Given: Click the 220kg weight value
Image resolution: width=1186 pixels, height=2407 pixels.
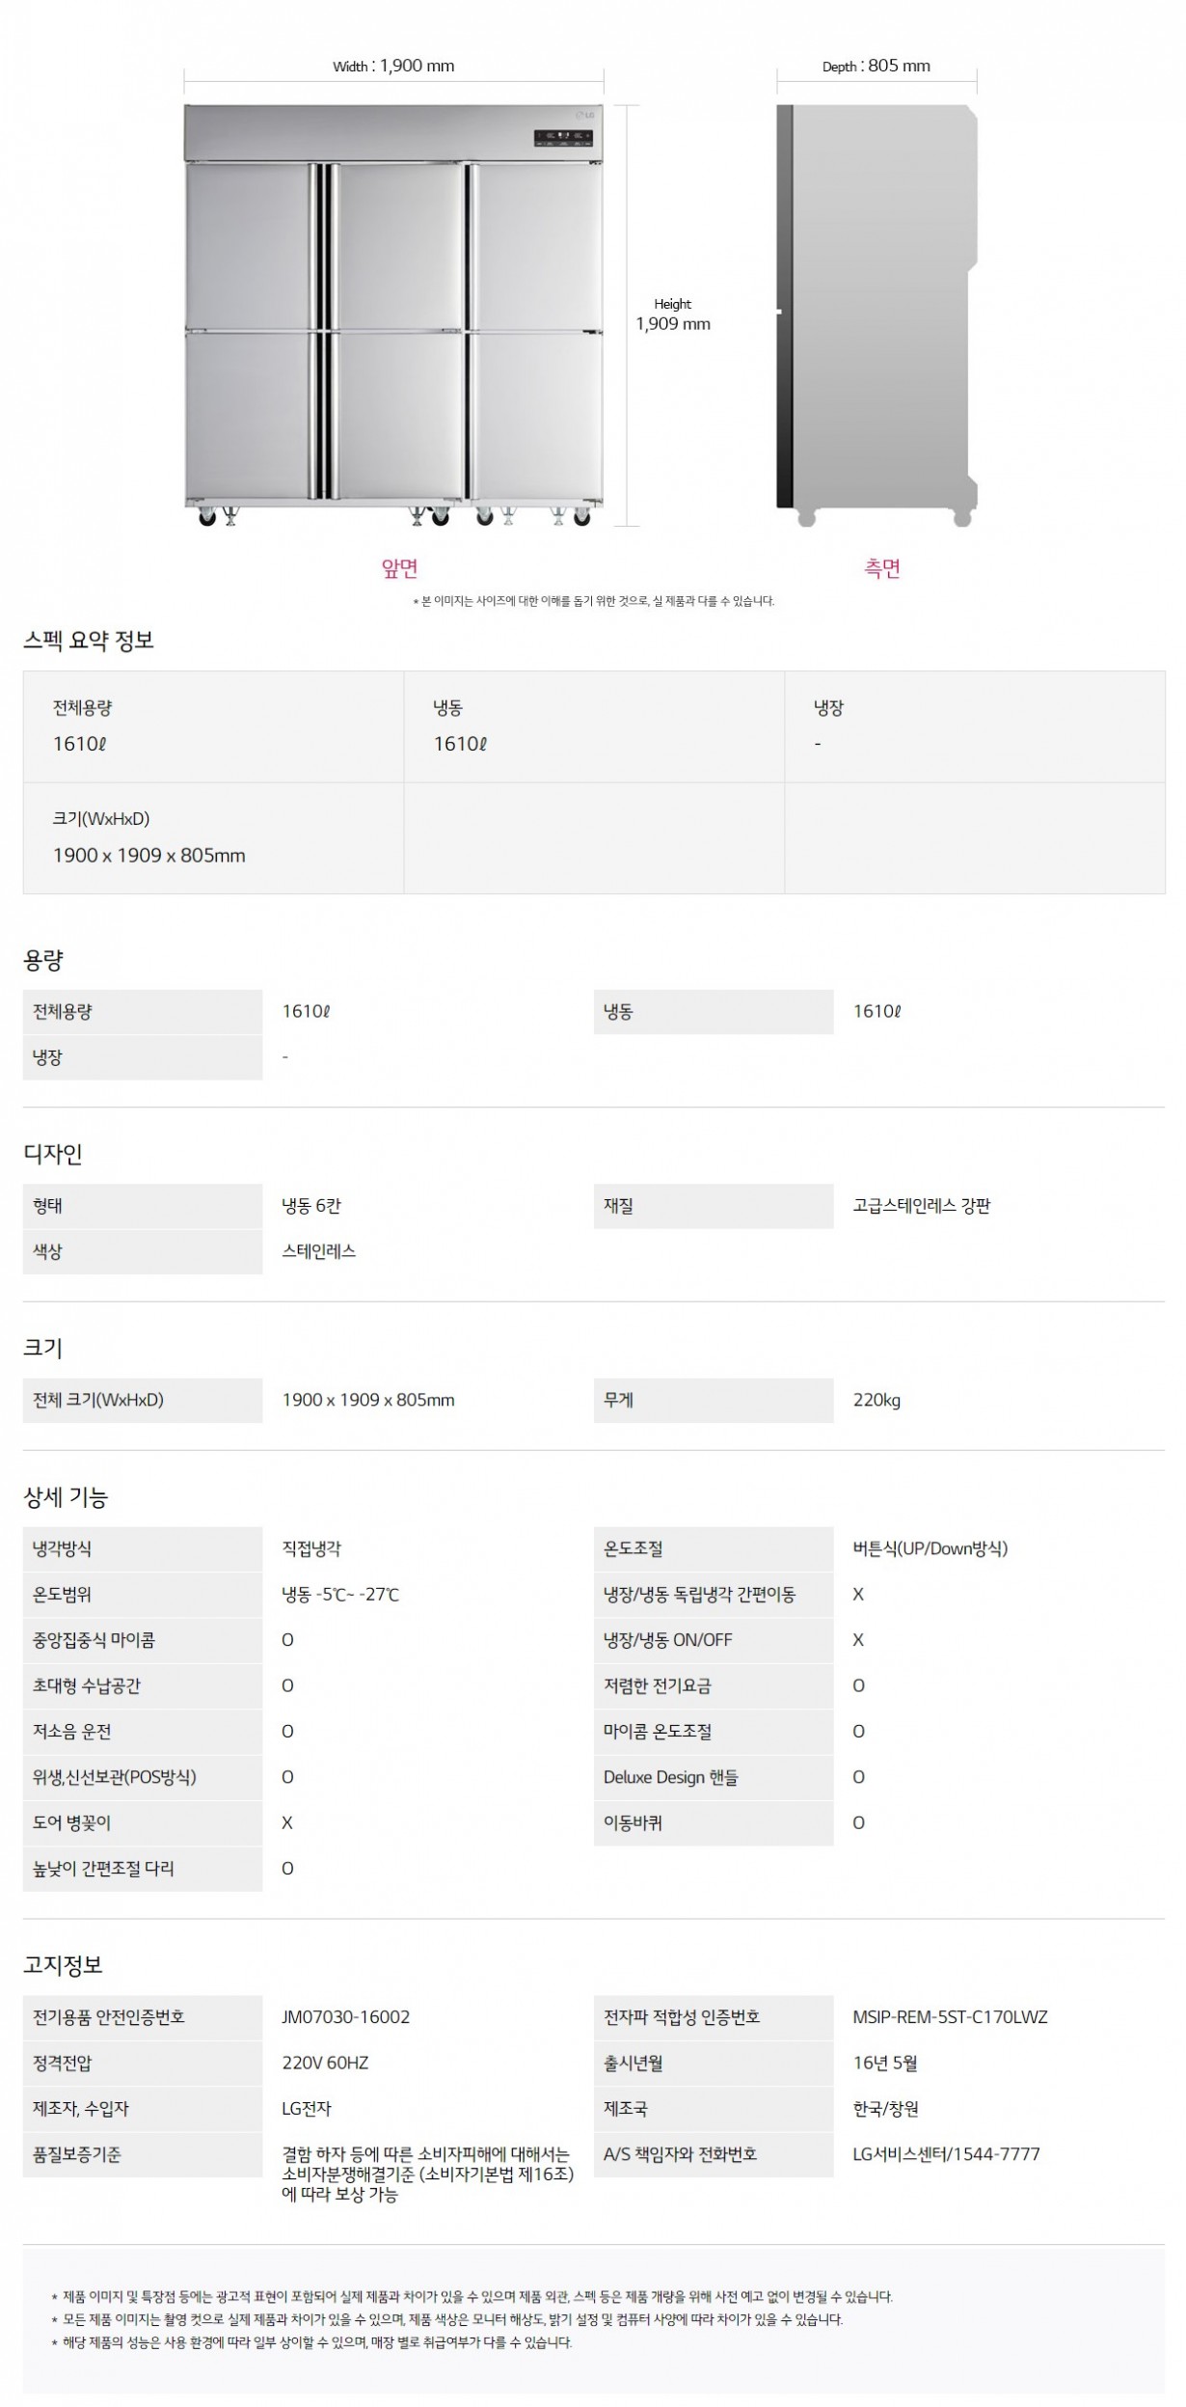Looking at the screenshot, I should click(876, 1400).
